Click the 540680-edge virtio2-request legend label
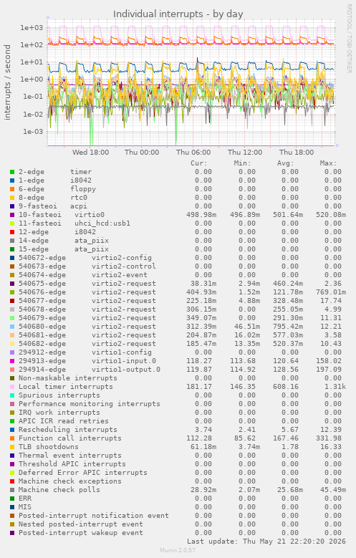Viewport: 356px width, 558px height. (x=87, y=327)
